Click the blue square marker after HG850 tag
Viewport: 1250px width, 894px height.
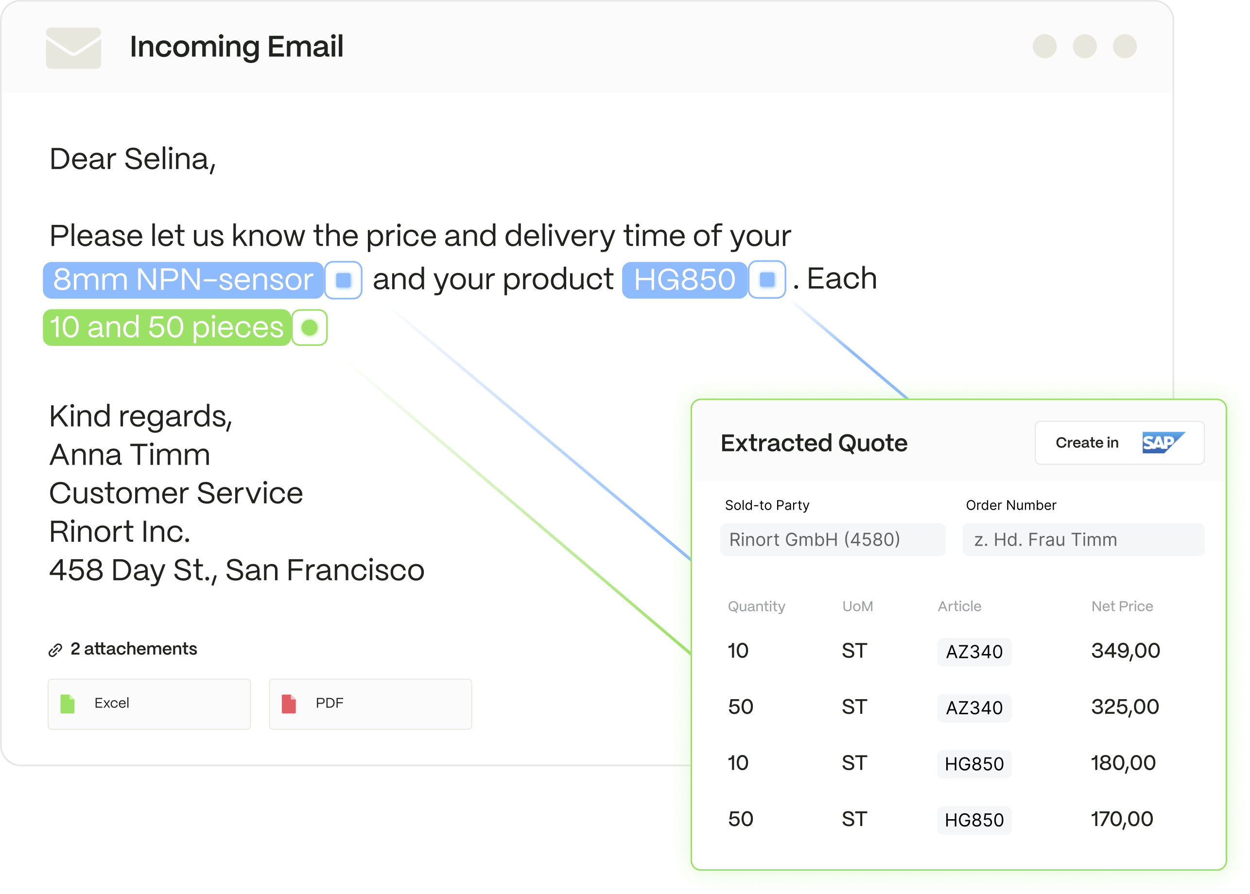pyautogui.click(x=766, y=280)
